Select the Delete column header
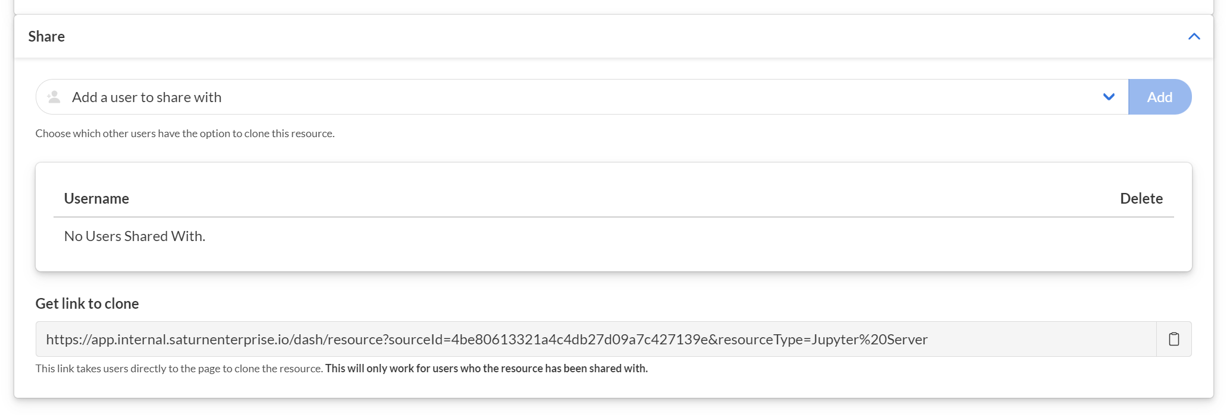Screen dimensions: 1230x415 1141,198
